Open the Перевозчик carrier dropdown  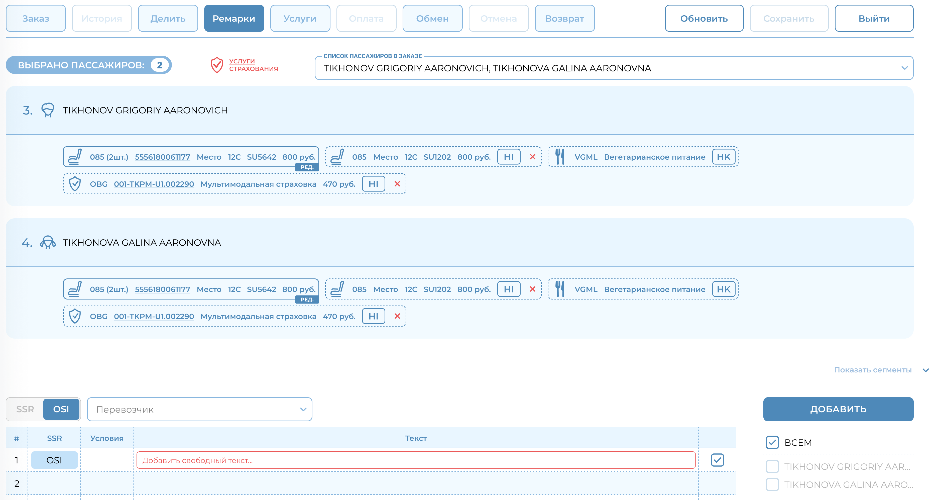pyautogui.click(x=199, y=409)
